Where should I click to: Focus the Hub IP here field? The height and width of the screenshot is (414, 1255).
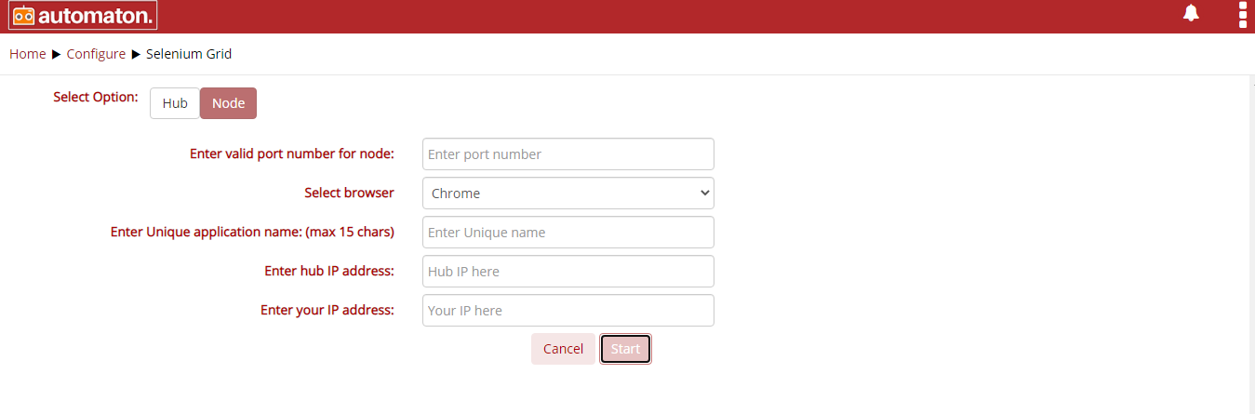pyautogui.click(x=568, y=272)
